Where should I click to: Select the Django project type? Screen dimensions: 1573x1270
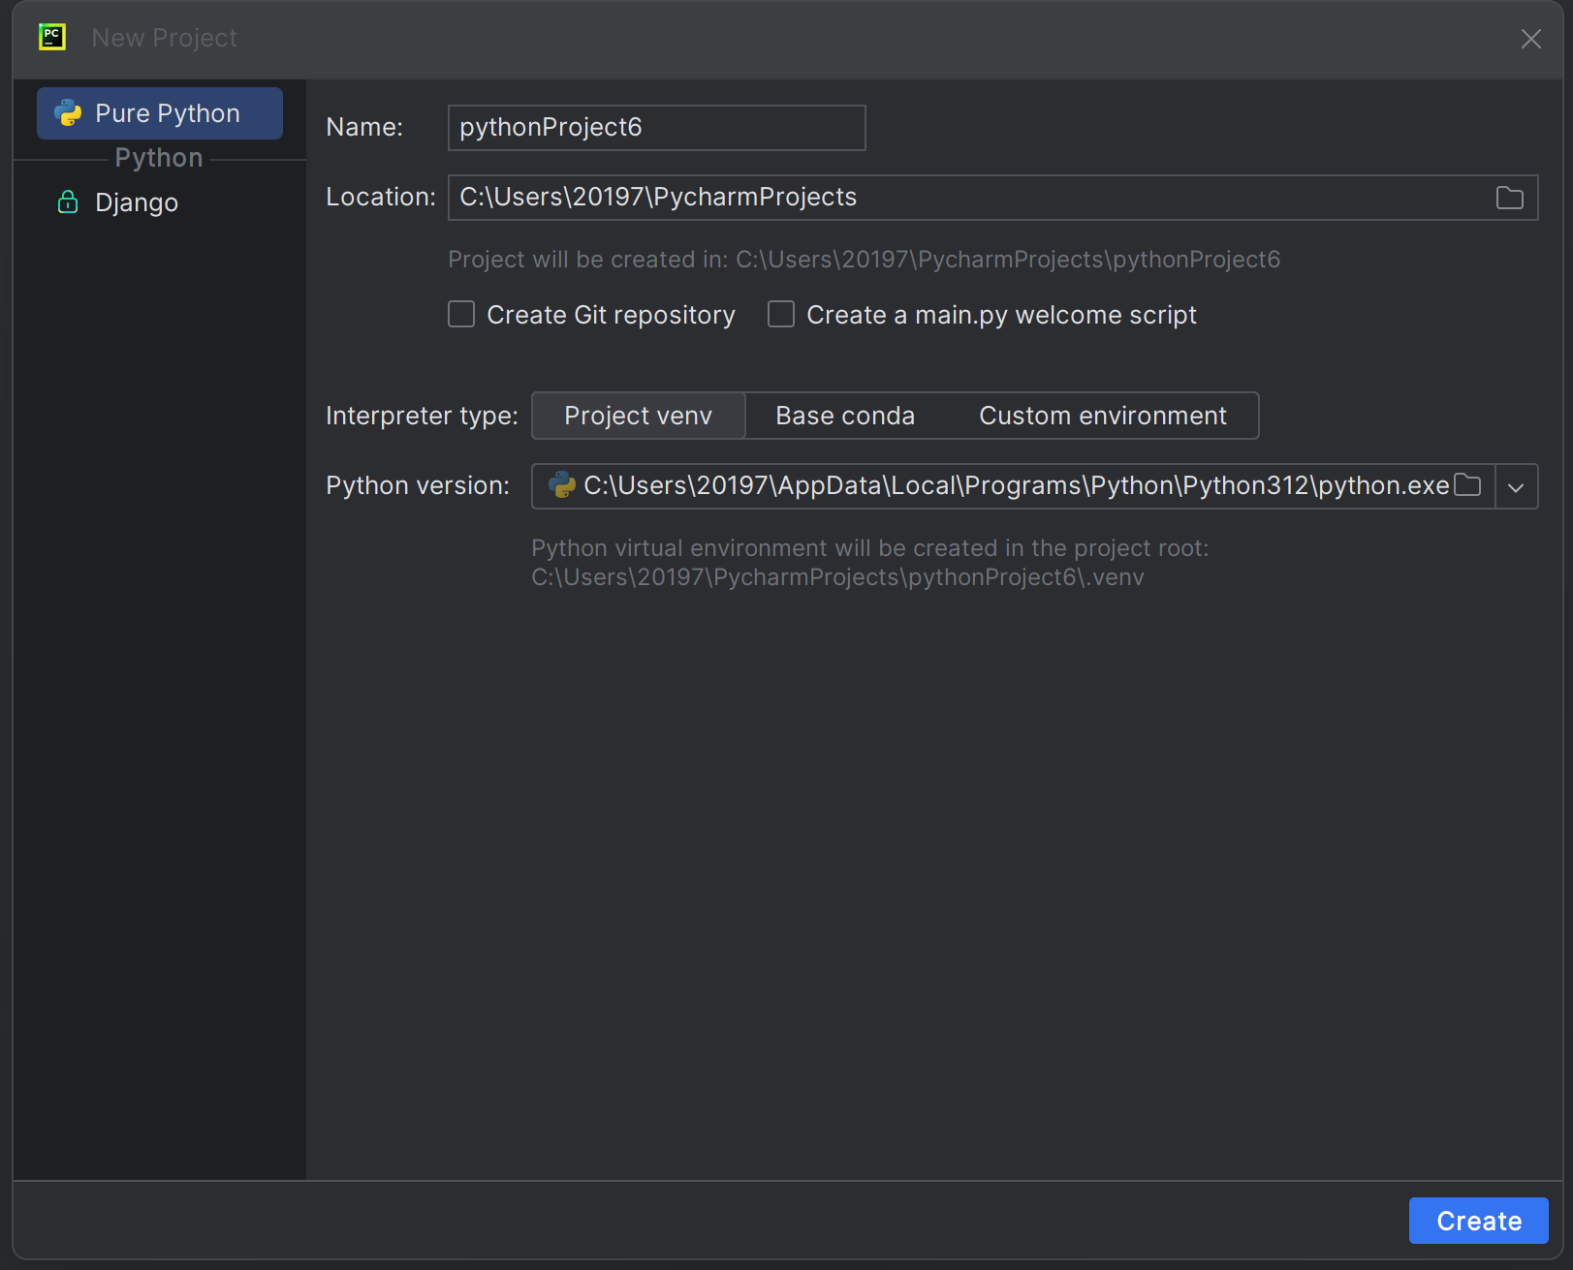[x=137, y=202]
